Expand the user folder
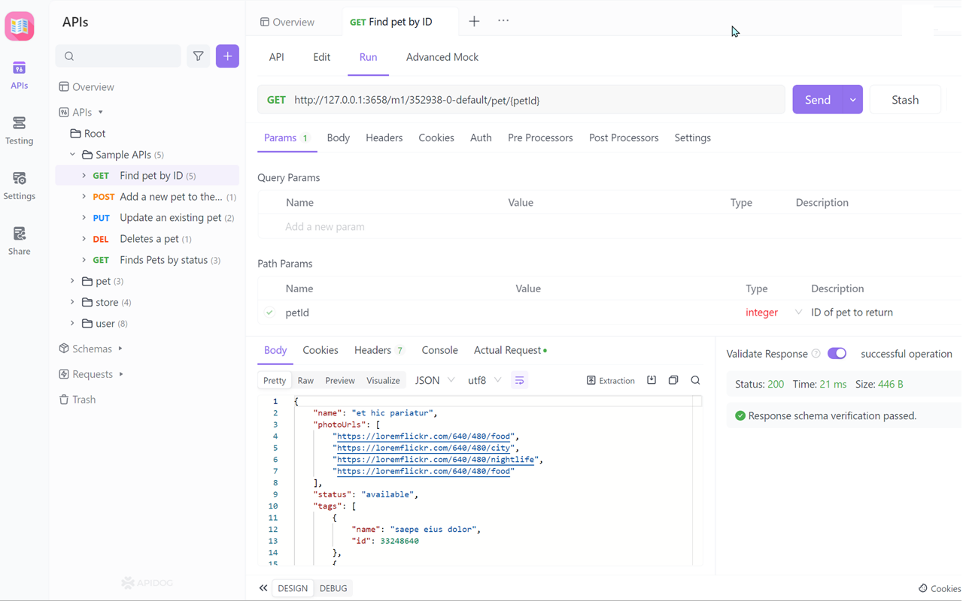The width and height of the screenshot is (963, 601). click(x=73, y=323)
